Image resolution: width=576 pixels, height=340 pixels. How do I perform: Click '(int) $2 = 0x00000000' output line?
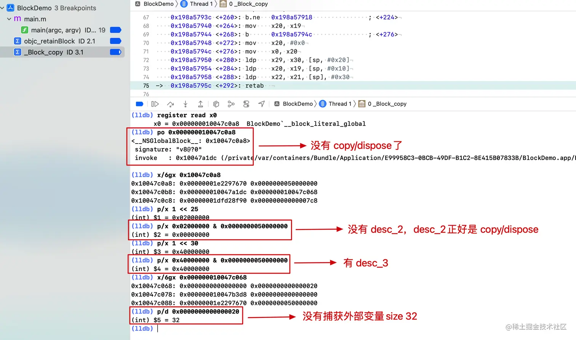click(x=170, y=235)
